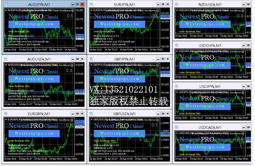
Task: Activate the GBPUSDk,M1 title bar
Action: (124, 114)
